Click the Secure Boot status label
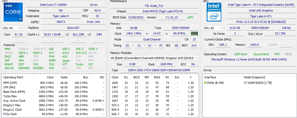Screen dimensions: 297x118 pos(261,54)
